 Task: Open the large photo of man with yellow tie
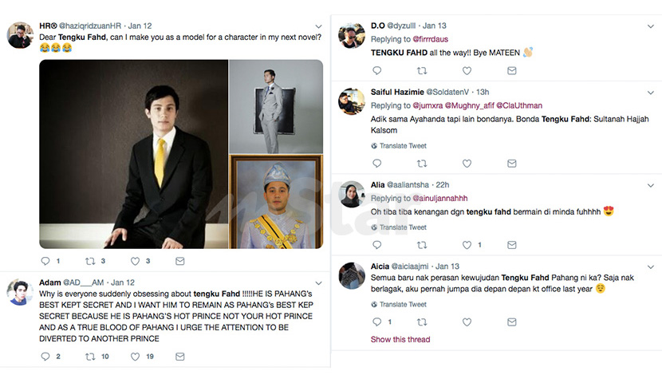tap(133, 154)
